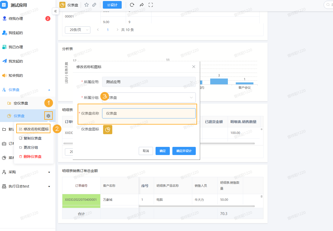
Task: Click the 我发起的 paper plane icon
Action: 5,61
